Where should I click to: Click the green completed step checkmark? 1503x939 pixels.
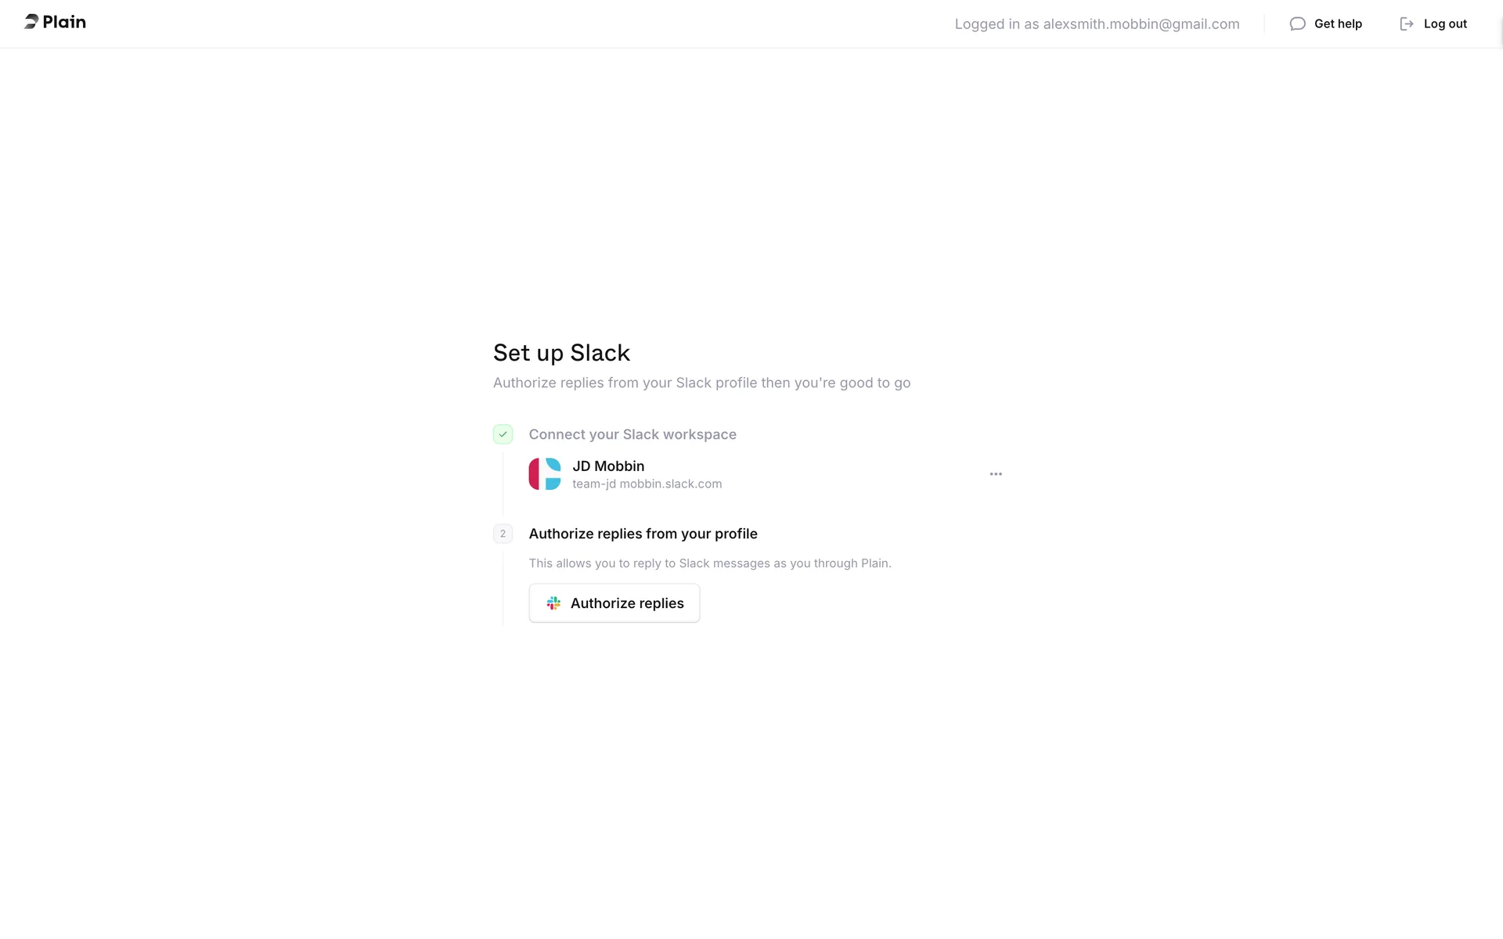pyautogui.click(x=503, y=434)
